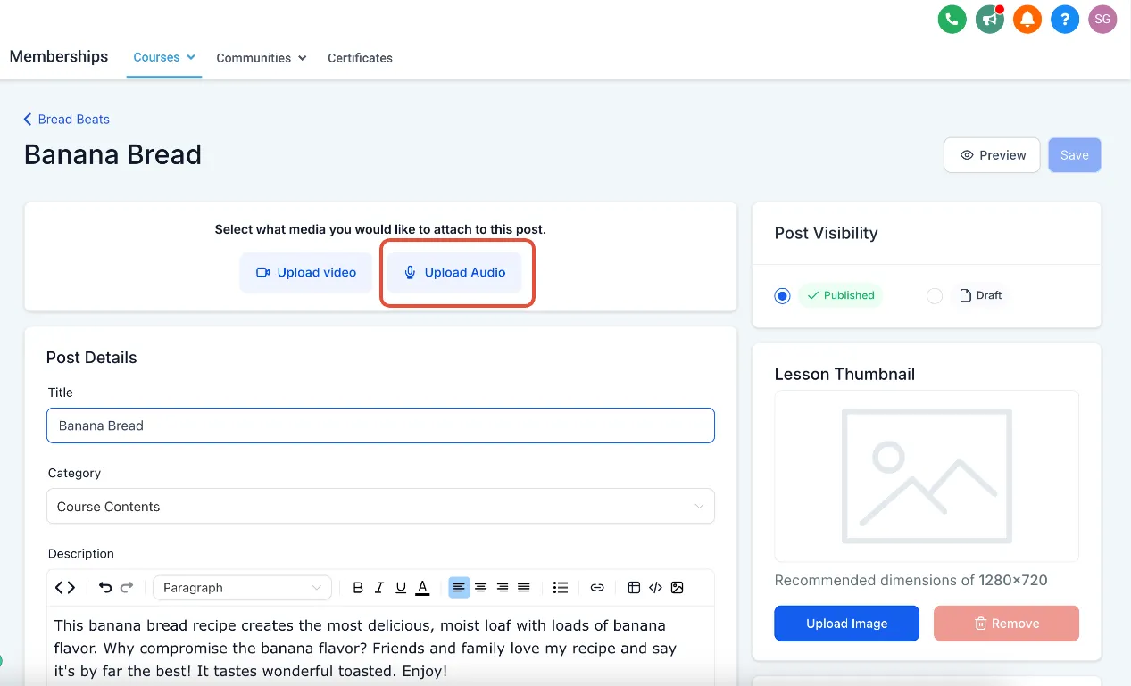Select the Published visibility radio
Image resolution: width=1131 pixels, height=686 pixels.
783,295
